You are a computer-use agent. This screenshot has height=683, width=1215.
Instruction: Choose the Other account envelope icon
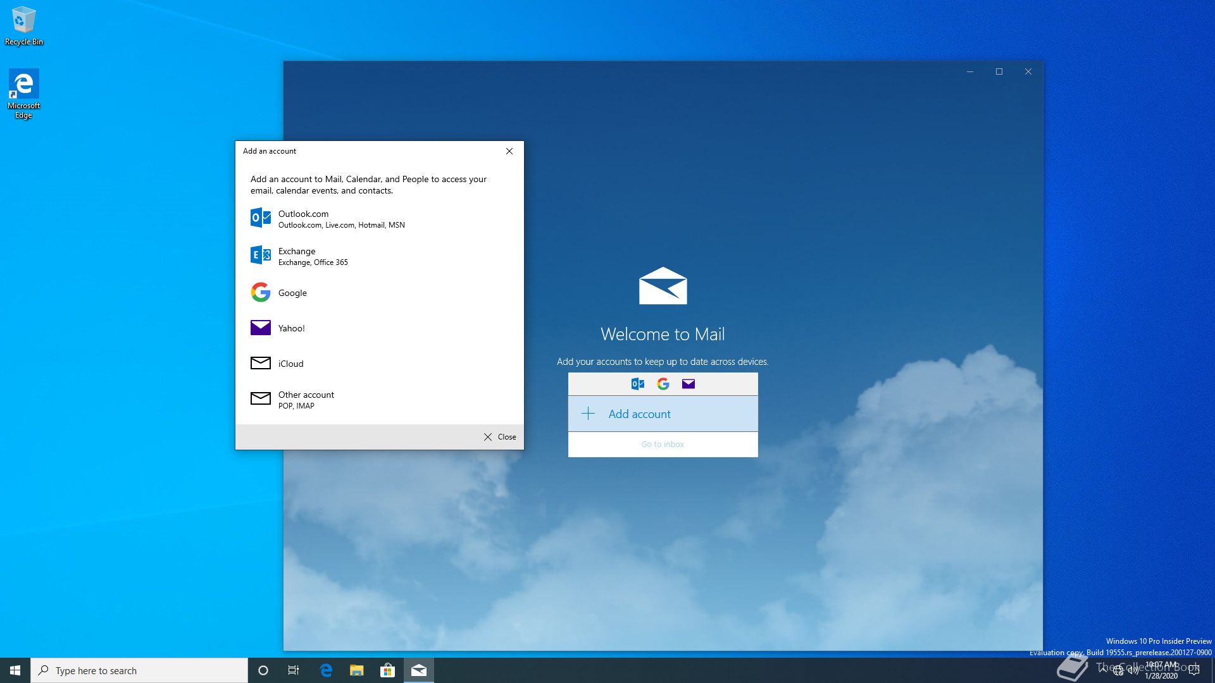(x=261, y=398)
